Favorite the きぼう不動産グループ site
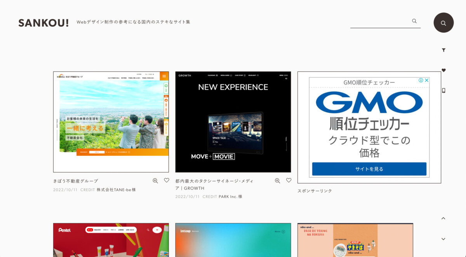Image resolution: width=466 pixels, height=257 pixels. coord(167,181)
